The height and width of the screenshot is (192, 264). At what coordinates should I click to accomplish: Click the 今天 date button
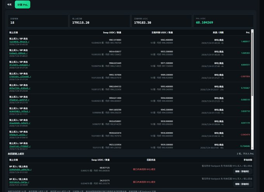click(9, 5)
